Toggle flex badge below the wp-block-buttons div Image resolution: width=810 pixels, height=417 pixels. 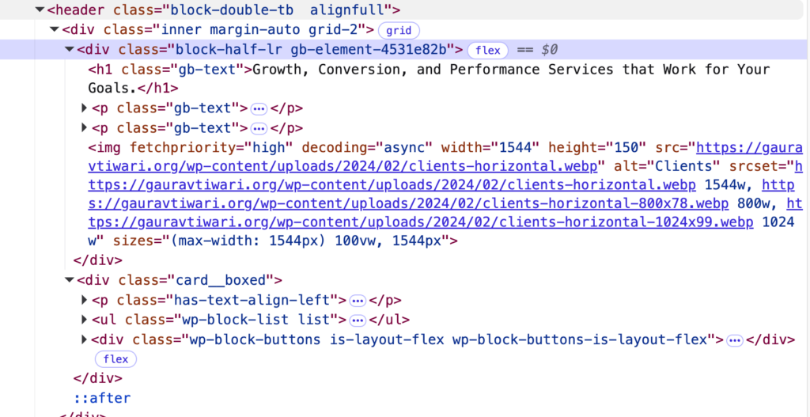[x=115, y=359]
